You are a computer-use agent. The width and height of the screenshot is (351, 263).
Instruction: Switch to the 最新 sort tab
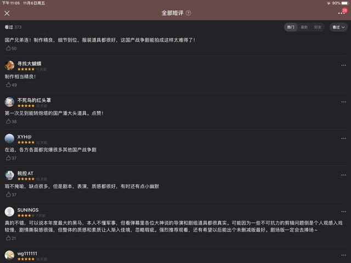(x=304, y=27)
